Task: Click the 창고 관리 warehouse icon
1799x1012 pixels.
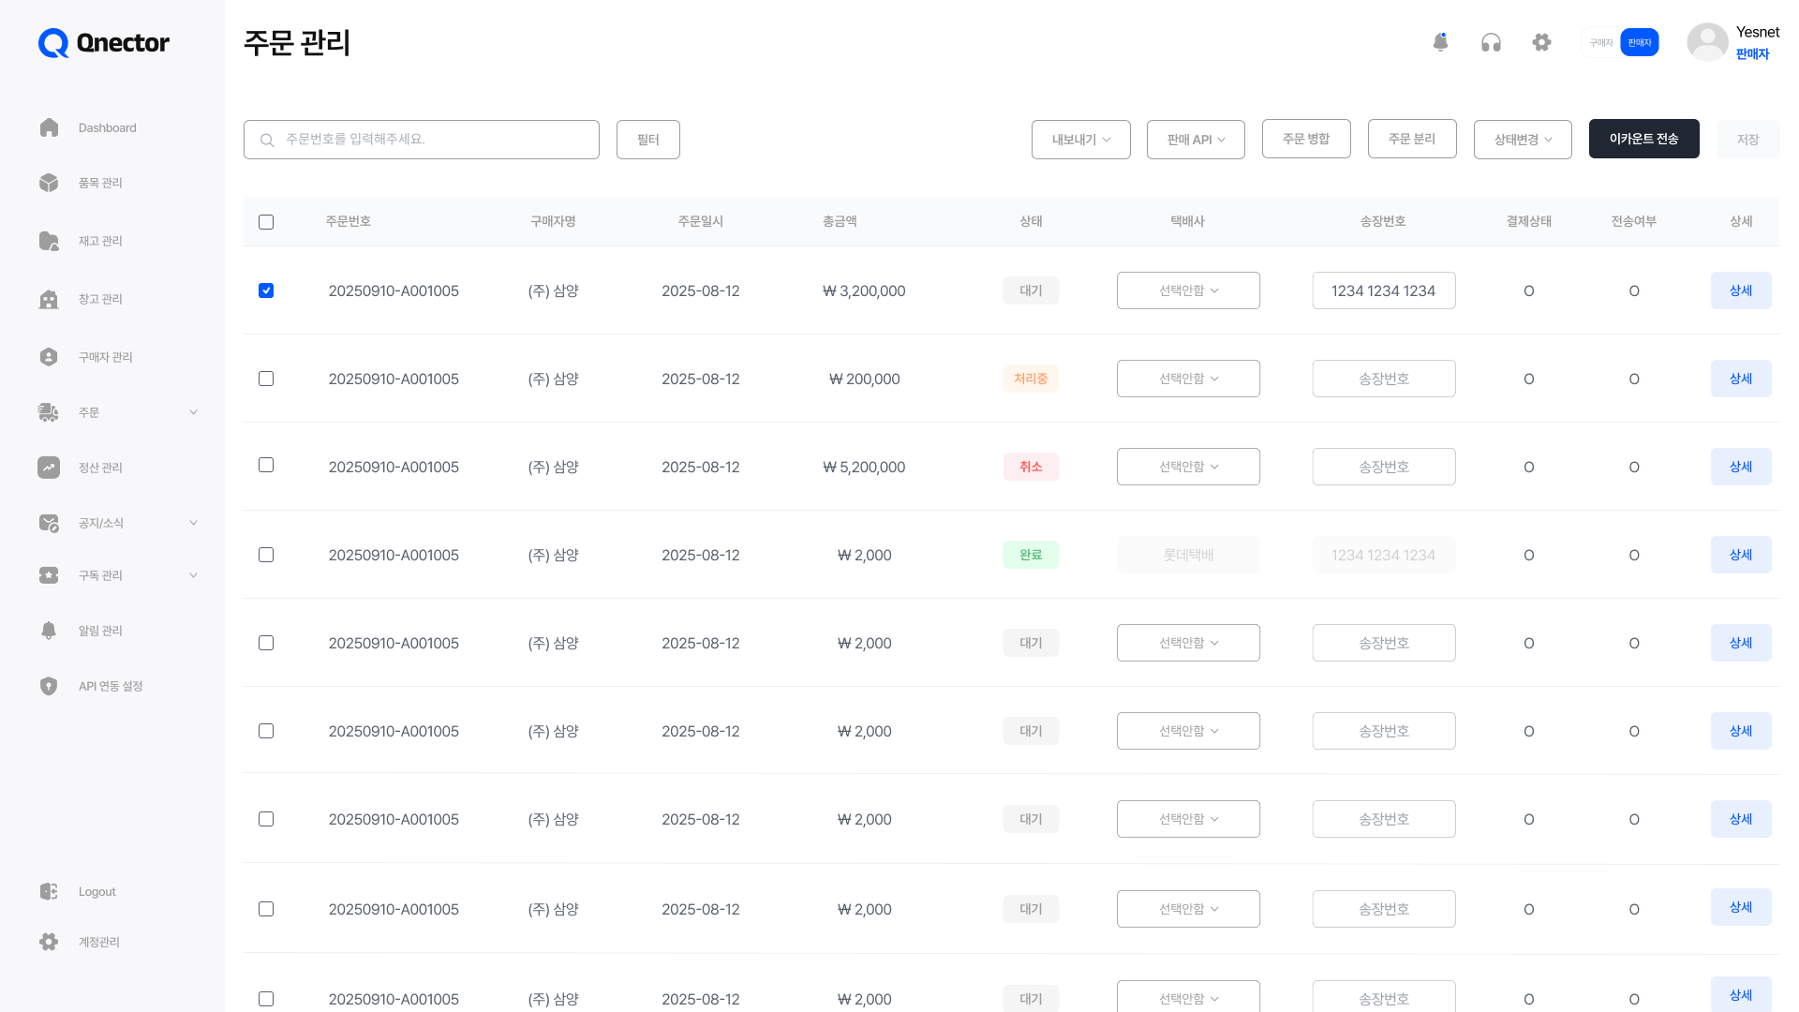Action: click(x=49, y=299)
